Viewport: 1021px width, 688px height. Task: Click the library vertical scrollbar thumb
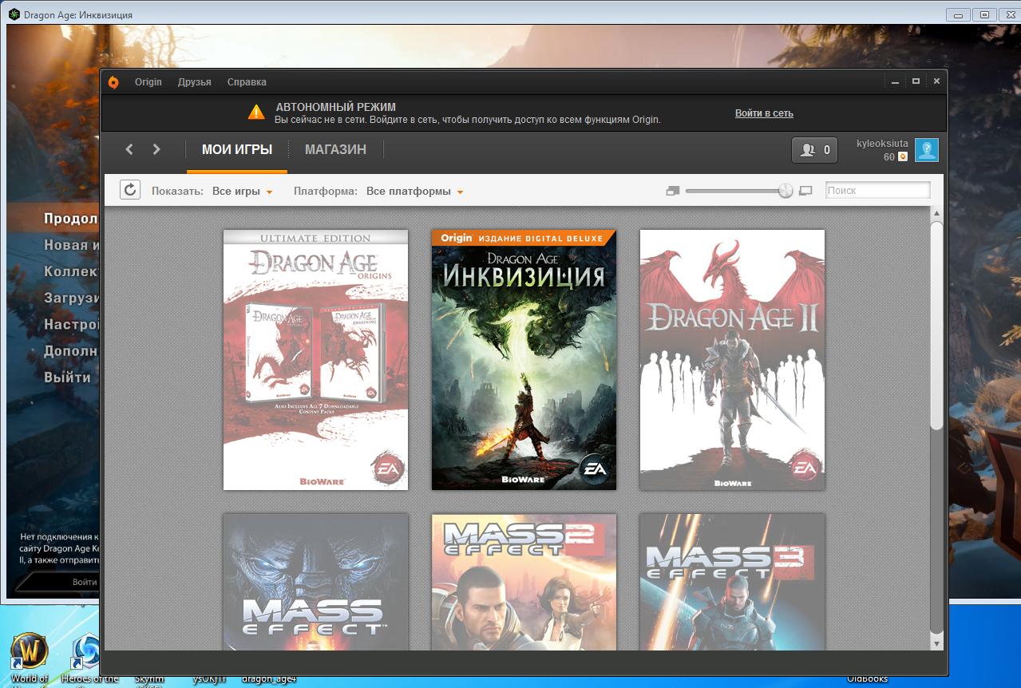pos(937,326)
